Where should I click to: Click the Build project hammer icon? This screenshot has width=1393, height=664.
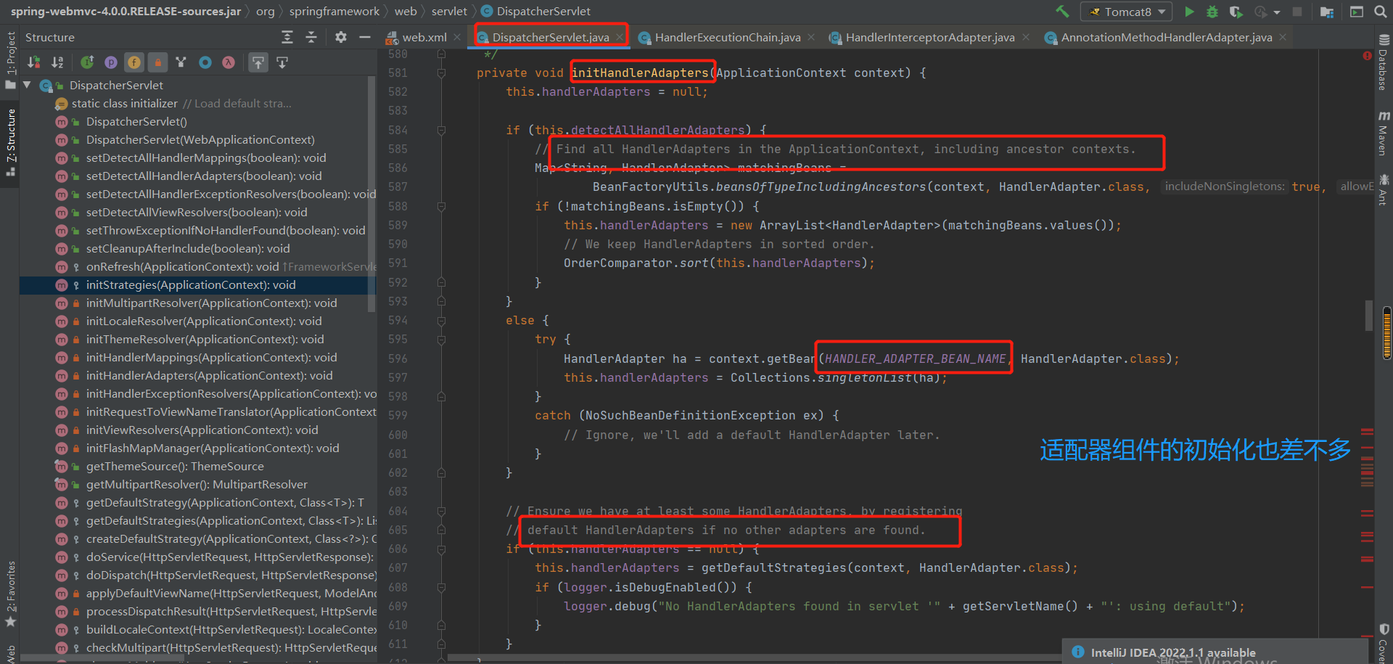(x=1062, y=12)
